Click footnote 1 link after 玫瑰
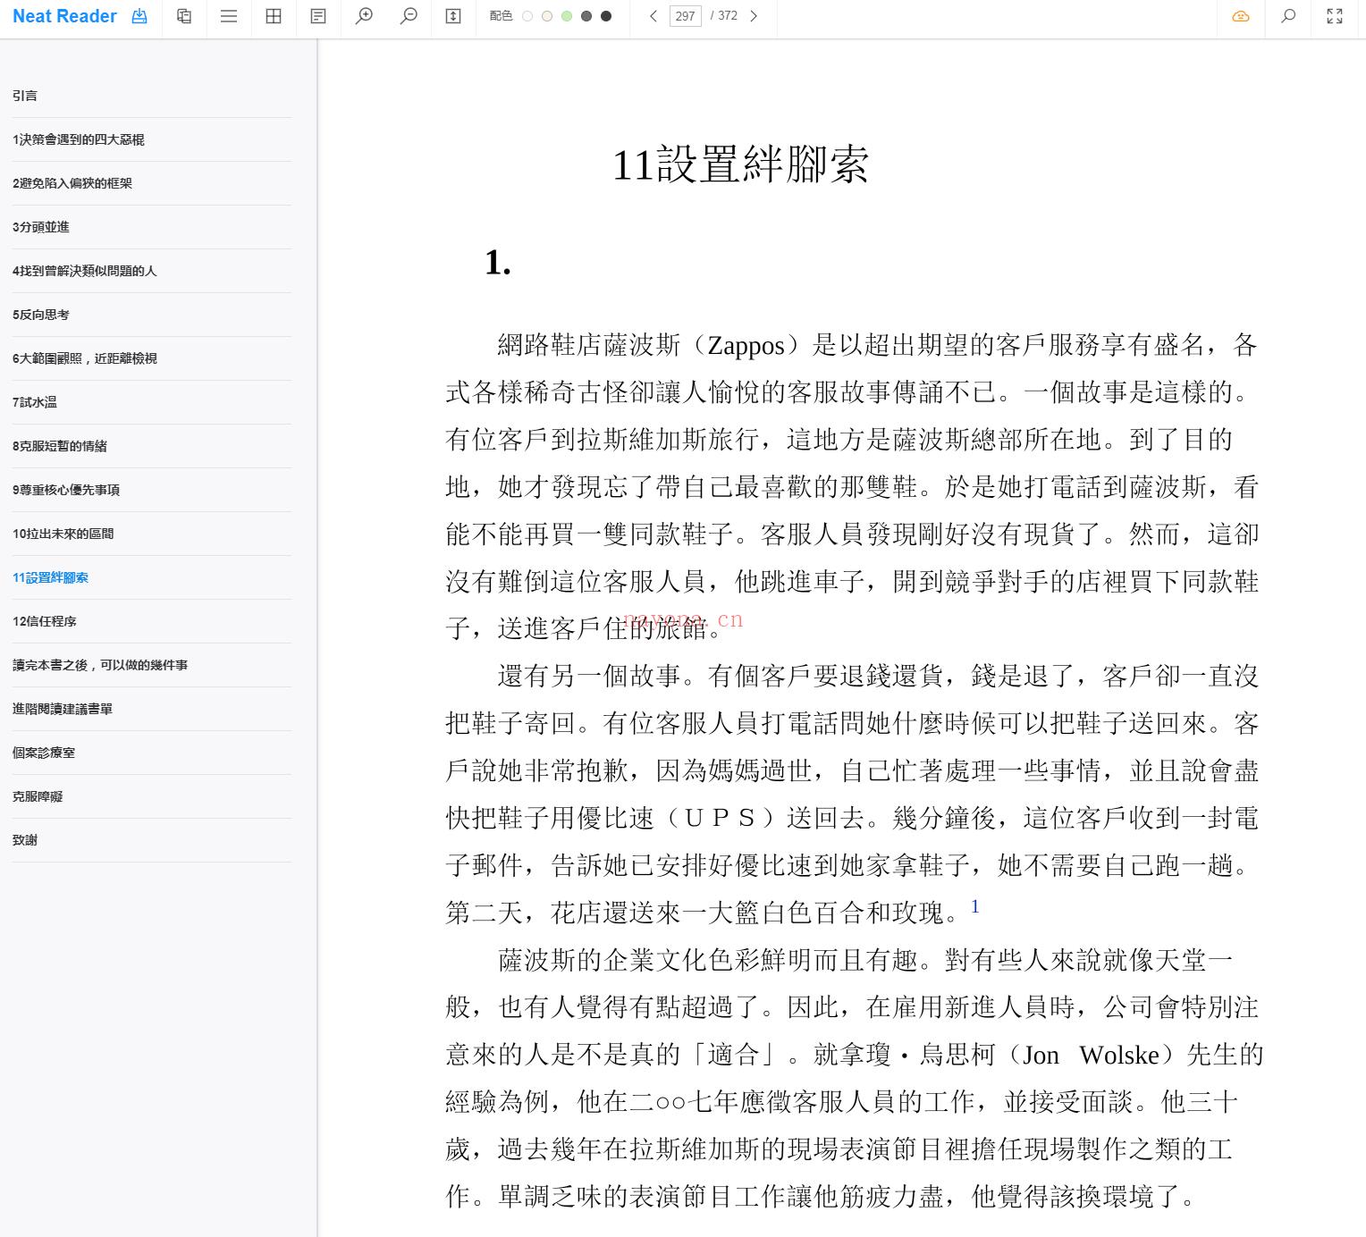This screenshot has width=1366, height=1237. 975,906
